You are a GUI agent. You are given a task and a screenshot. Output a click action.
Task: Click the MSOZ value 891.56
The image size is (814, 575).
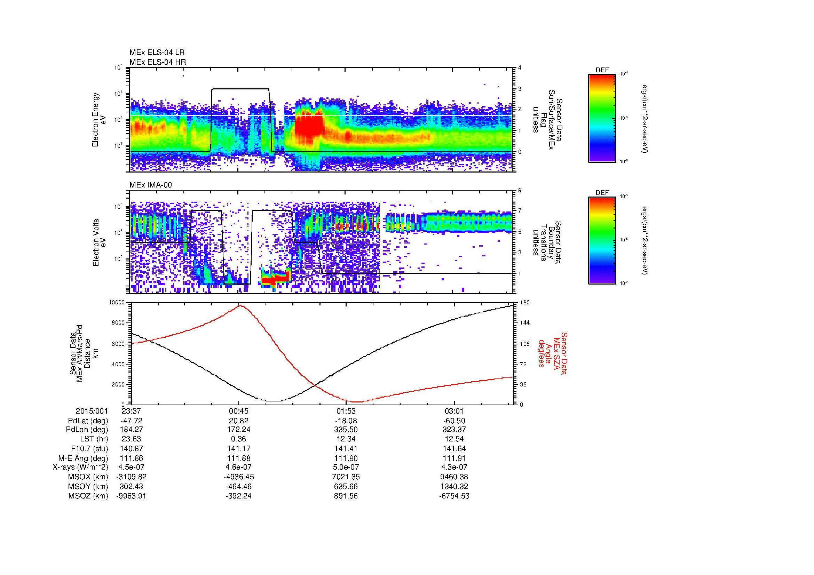click(x=346, y=496)
